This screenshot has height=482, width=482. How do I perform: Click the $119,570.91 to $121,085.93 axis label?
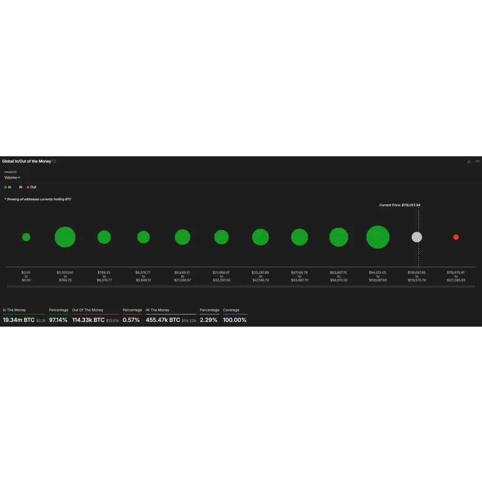(456, 276)
